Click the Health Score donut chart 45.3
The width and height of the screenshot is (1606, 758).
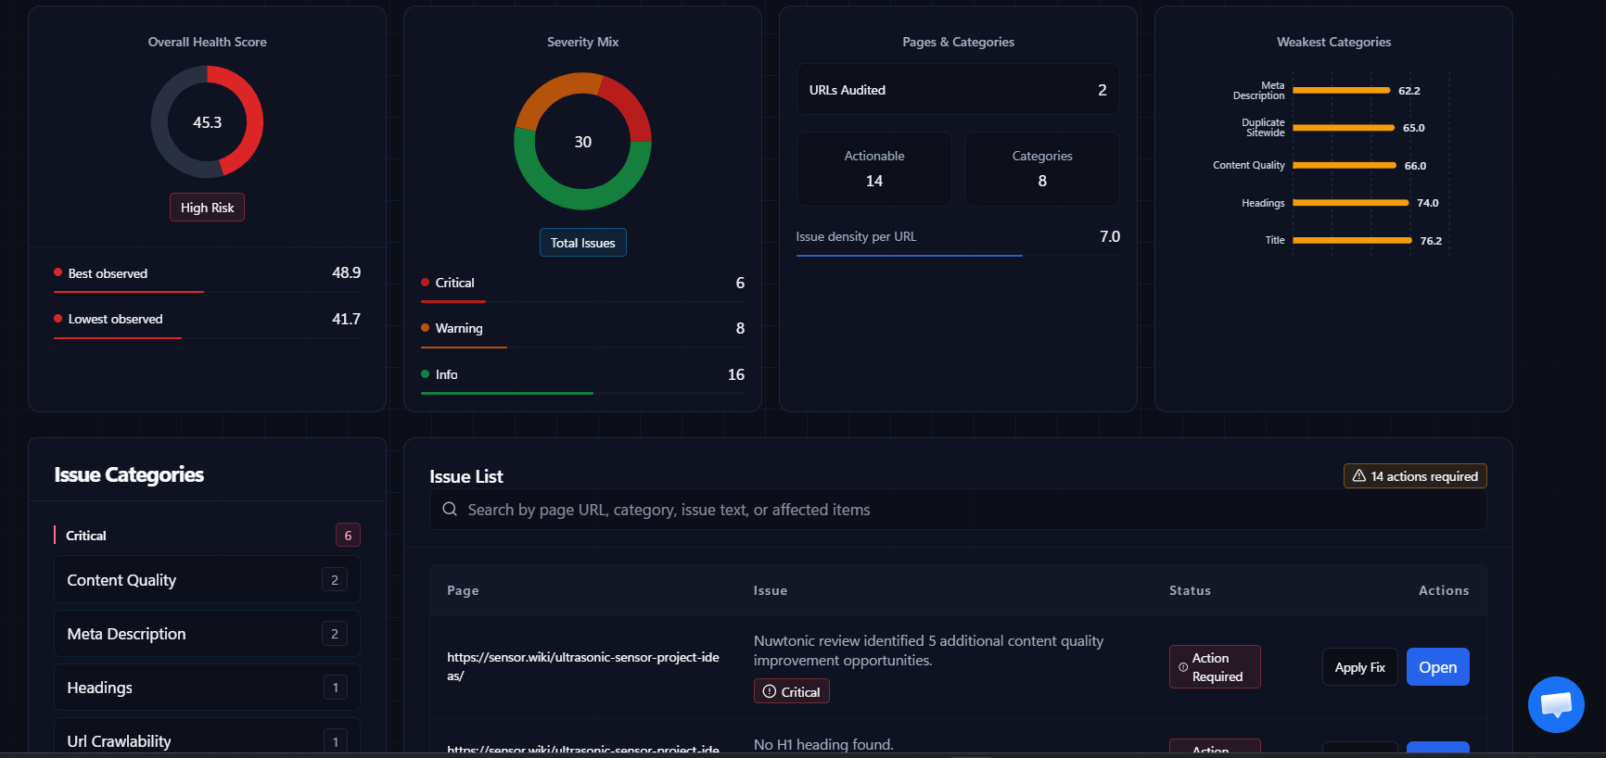click(x=207, y=121)
